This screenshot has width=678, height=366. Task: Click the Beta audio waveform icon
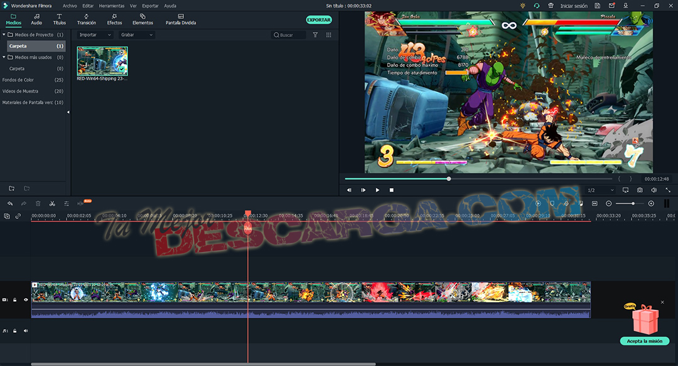click(x=80, y=203)
